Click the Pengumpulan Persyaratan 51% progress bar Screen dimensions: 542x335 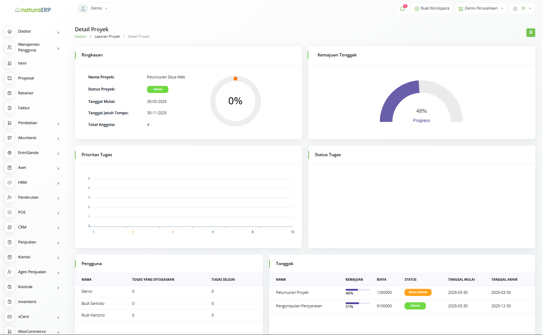point(358,303)
